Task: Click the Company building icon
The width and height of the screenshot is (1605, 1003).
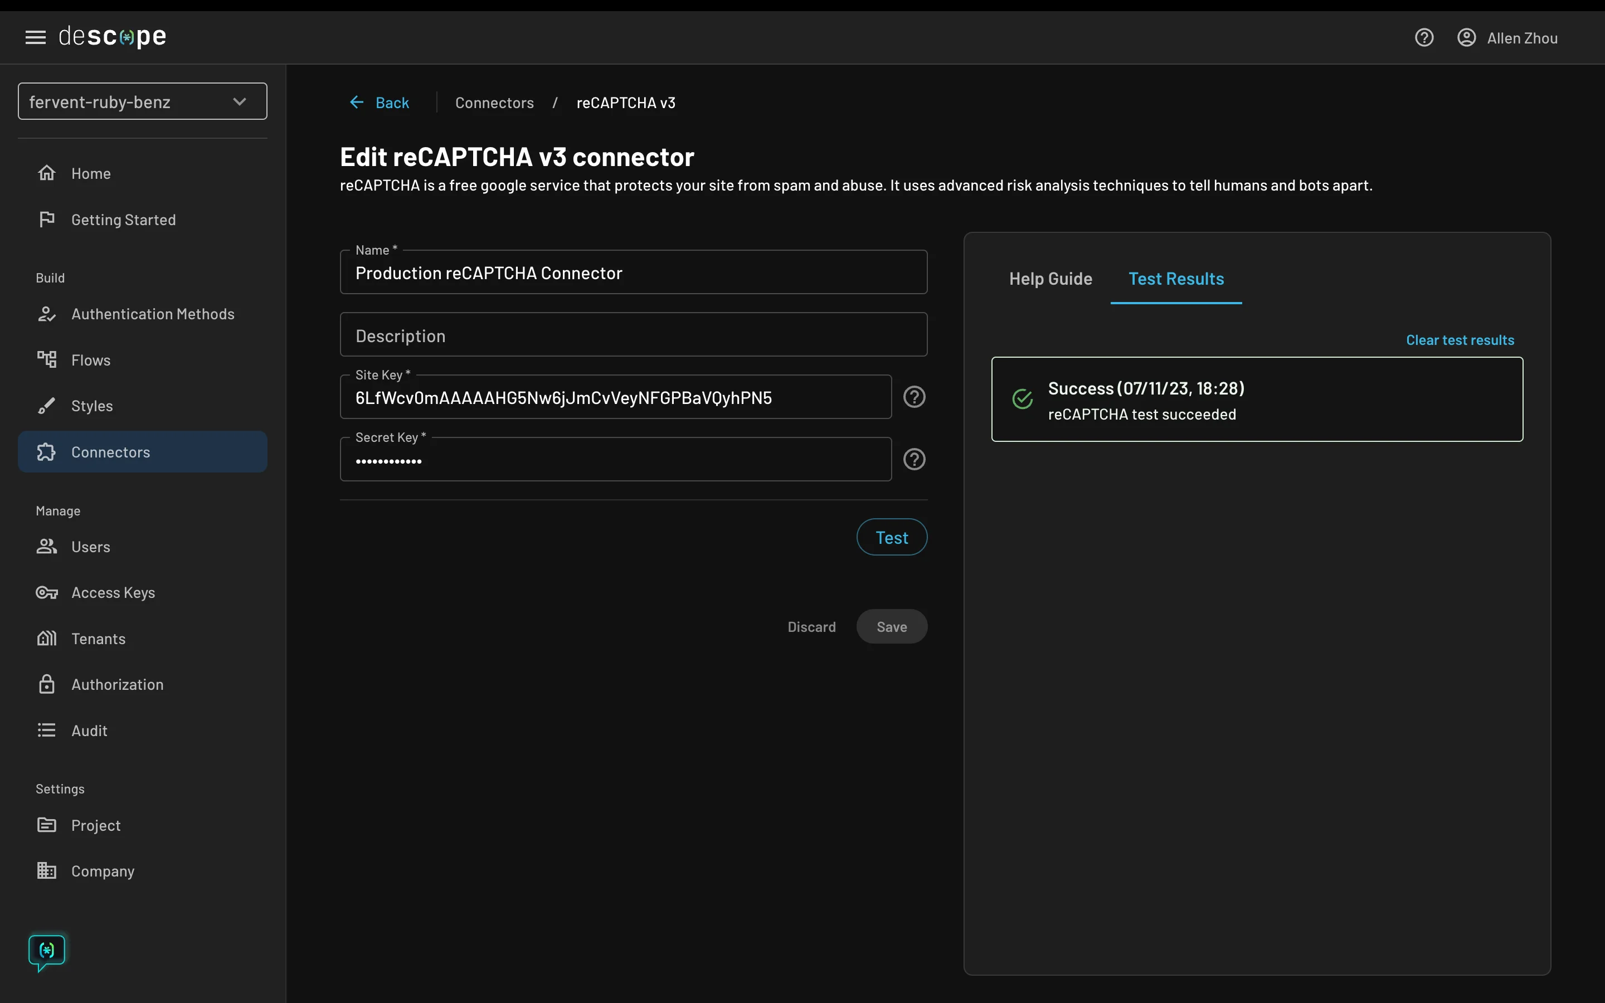Action: (46, 871)
